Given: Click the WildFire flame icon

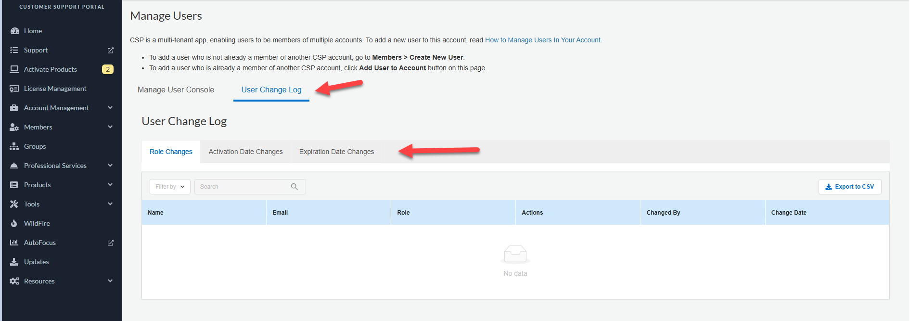Looking at the screenshot, I should pos(14,223).
